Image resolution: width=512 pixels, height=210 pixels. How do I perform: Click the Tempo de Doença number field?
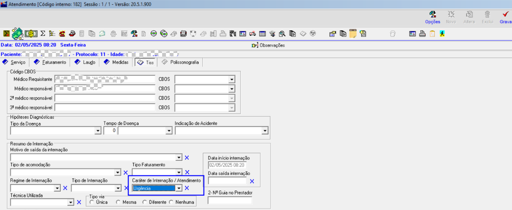coord(110,131)
